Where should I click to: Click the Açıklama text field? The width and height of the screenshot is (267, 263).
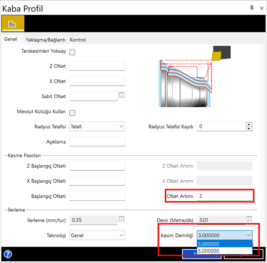pos(97,141)
